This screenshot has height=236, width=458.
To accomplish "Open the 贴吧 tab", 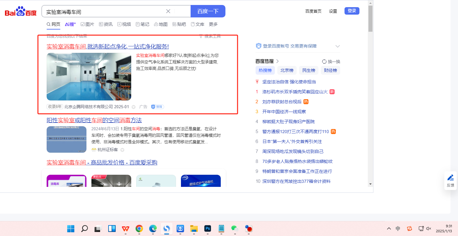I will tap(179, 24).
